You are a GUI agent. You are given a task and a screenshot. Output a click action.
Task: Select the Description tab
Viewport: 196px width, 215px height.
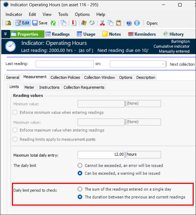pos(146,77)
